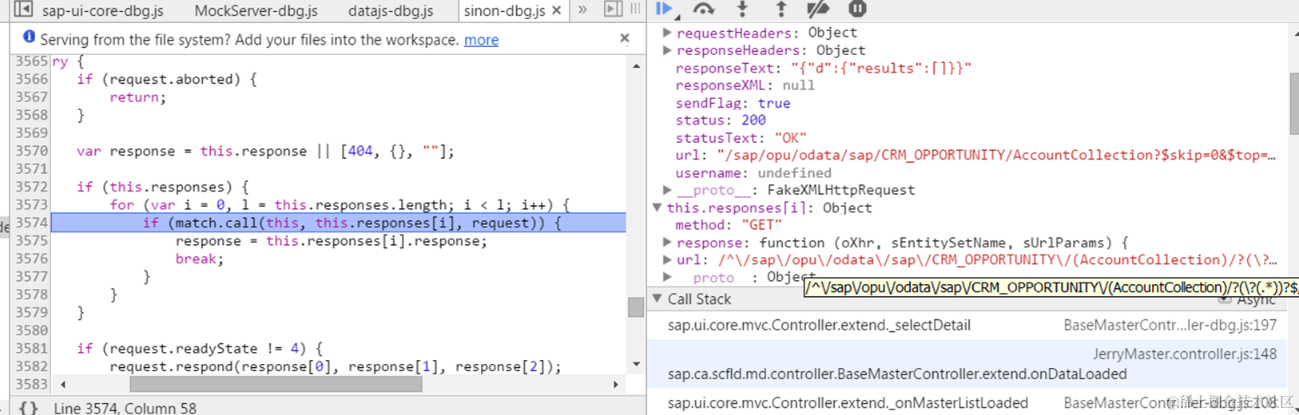Toggle breakpoint at line number 3582
This screenshot has width=1299, height=415.
(32, 366)
